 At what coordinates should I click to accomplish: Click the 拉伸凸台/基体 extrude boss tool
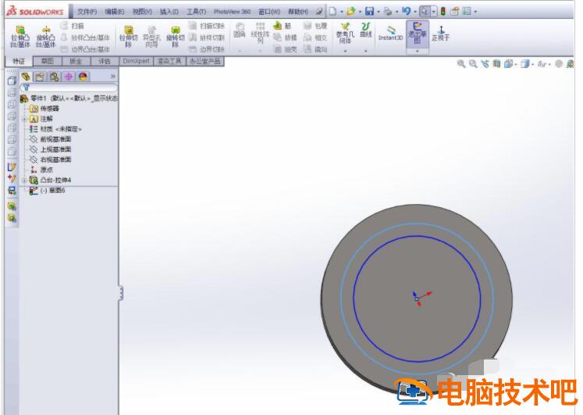click(x=20, y=37)
